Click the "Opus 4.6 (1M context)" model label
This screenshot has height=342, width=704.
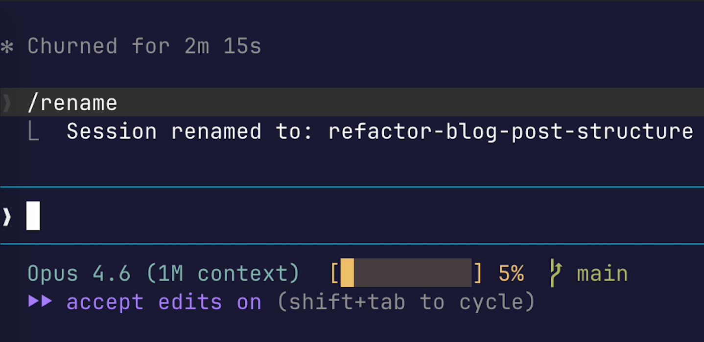163,273
